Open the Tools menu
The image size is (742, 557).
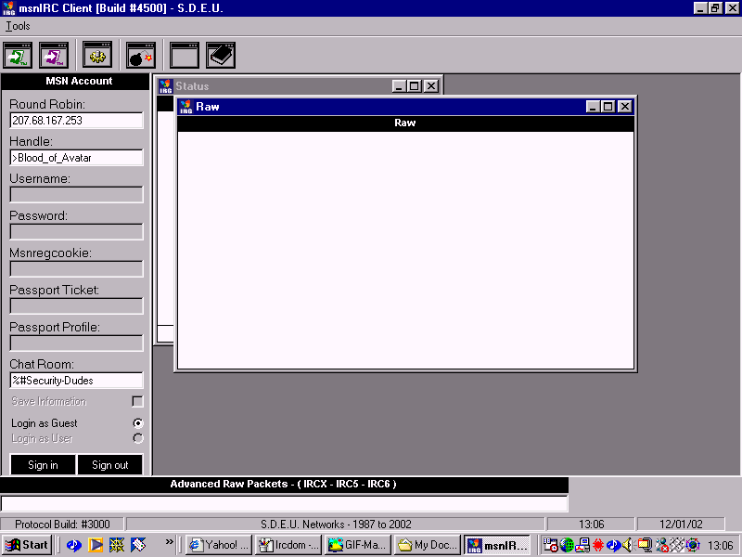coord(18,26)
